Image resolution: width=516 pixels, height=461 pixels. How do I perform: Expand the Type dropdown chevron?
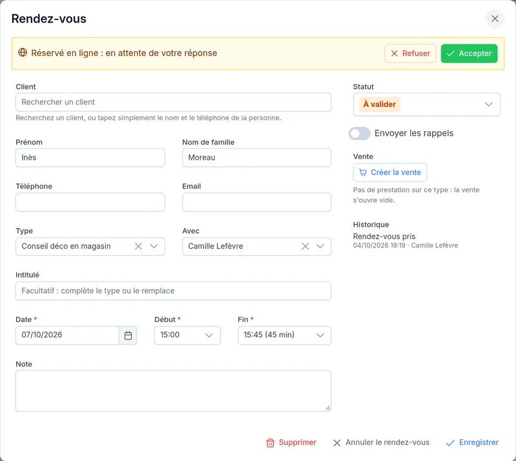pyautogui.click(x=154, y=247)
